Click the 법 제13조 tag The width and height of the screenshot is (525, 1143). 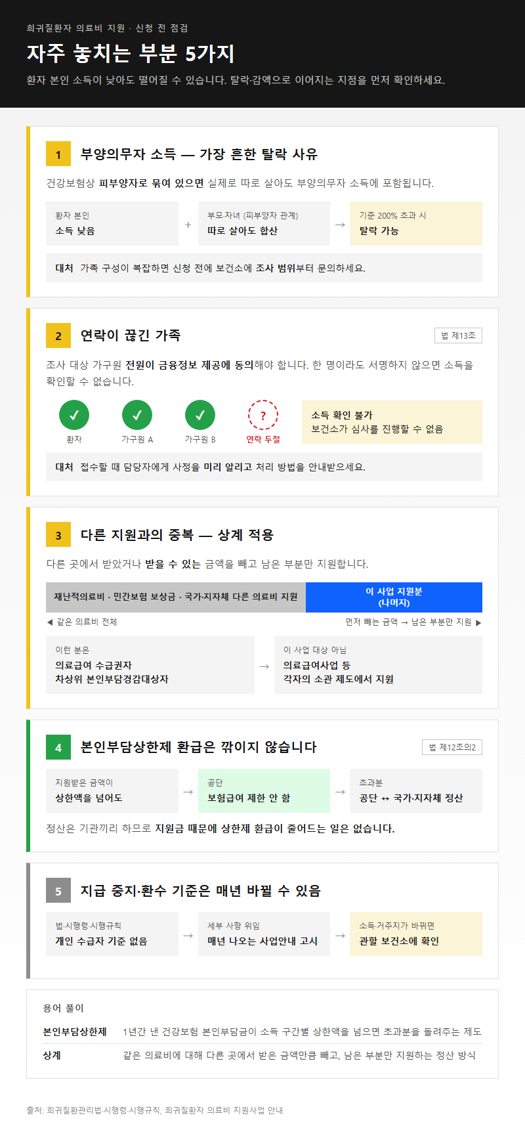coord(458,335)
